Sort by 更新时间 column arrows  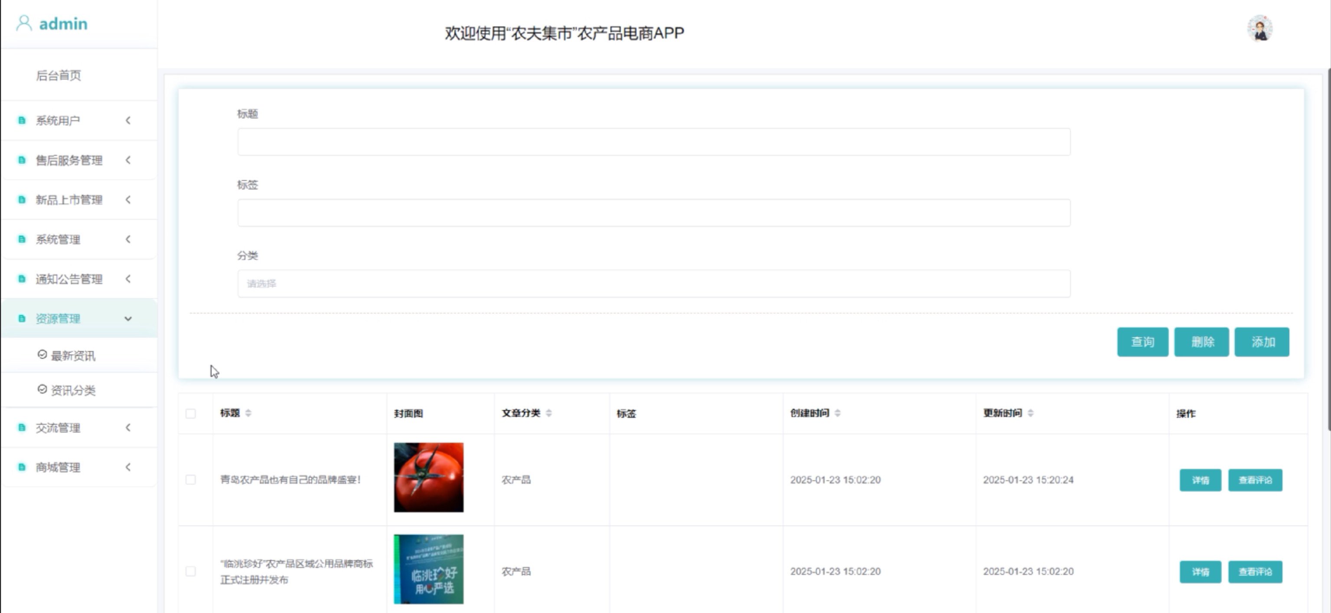(x=1030, y=412)
